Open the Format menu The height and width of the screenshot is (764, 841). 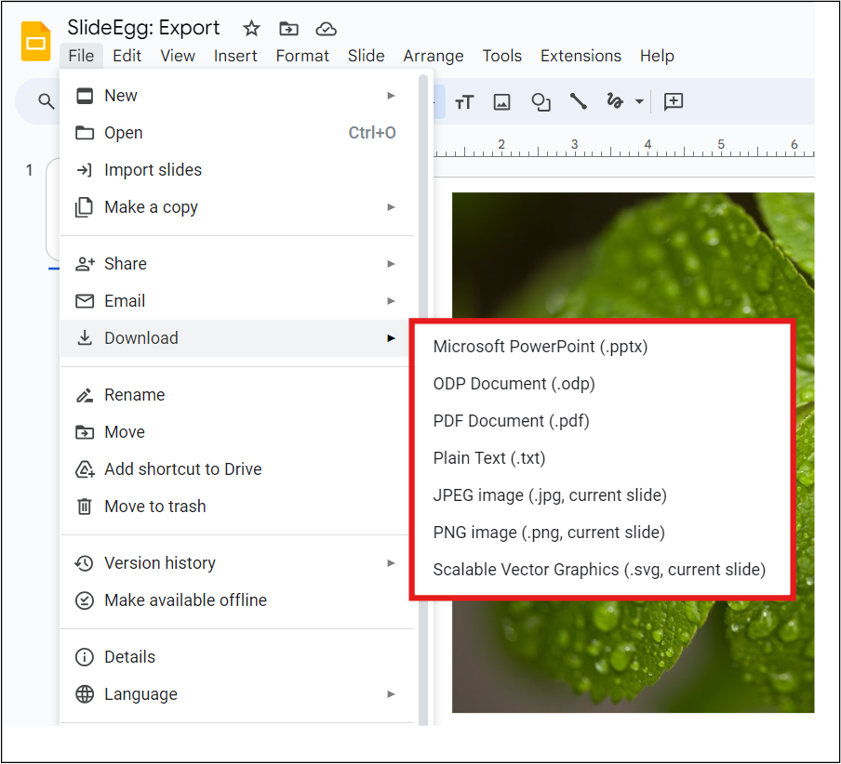coord(302,56)
